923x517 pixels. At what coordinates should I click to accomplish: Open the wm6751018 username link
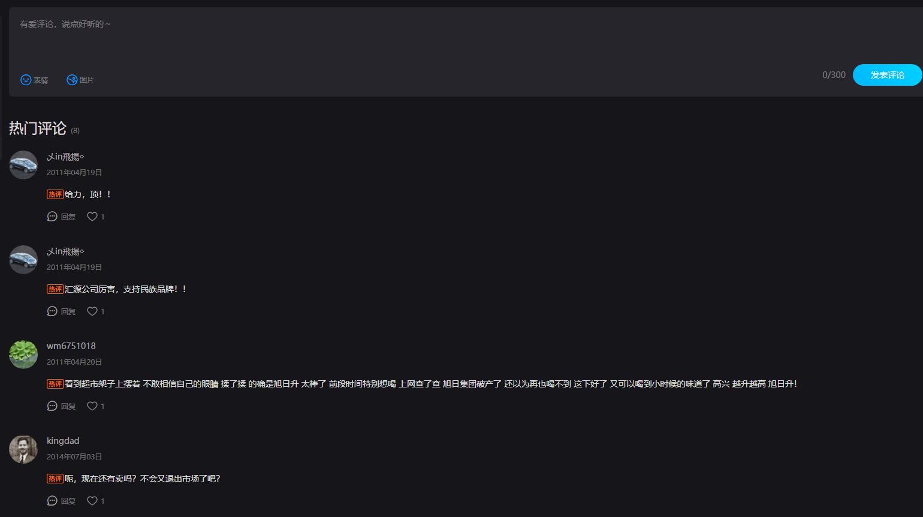pos(71,346)
